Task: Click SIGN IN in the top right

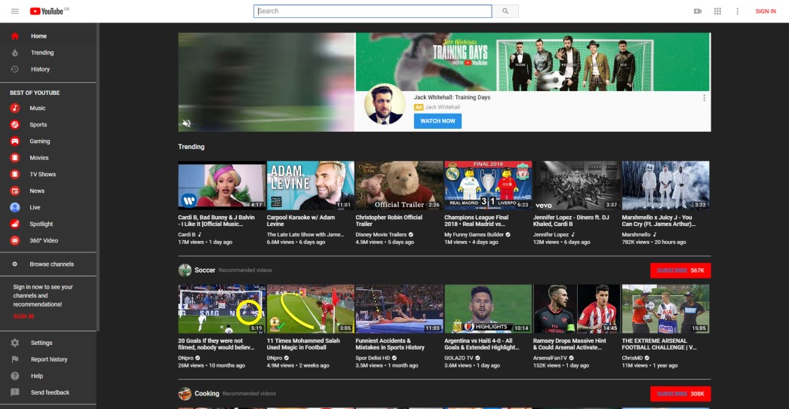Action: pyautogui.click(x=766, y=11)
